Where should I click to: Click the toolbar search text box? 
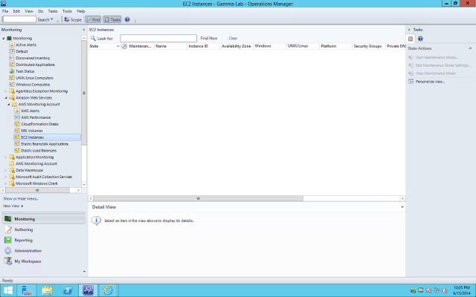19,19
